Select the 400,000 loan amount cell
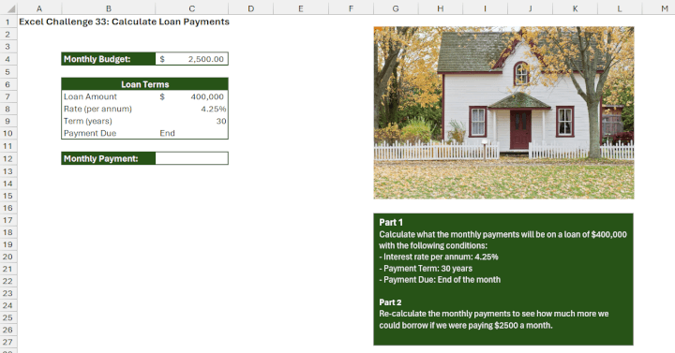675x353 pixels. 192,96
